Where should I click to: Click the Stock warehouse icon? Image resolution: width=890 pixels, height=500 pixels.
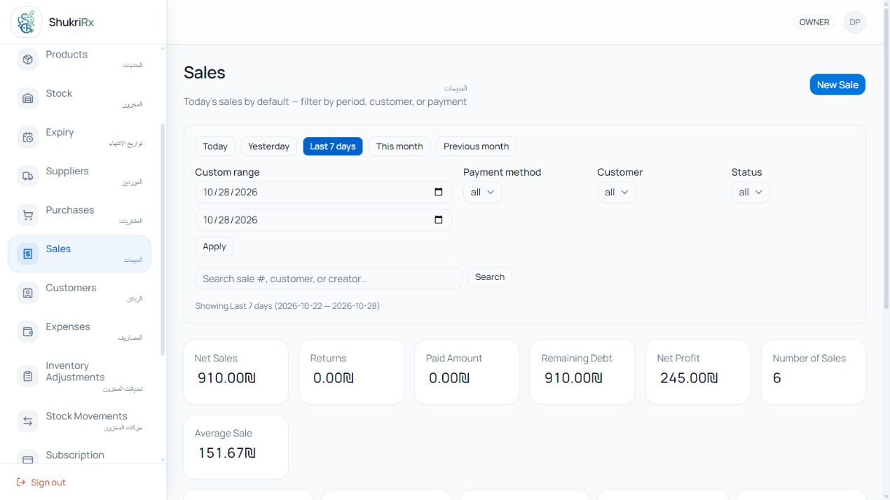pyautogui.click(x=28, y=99)
